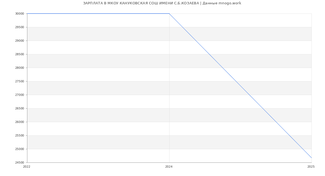Click the line's peak point at 2024
Screen dimensions: 325x176
point(169,14)
